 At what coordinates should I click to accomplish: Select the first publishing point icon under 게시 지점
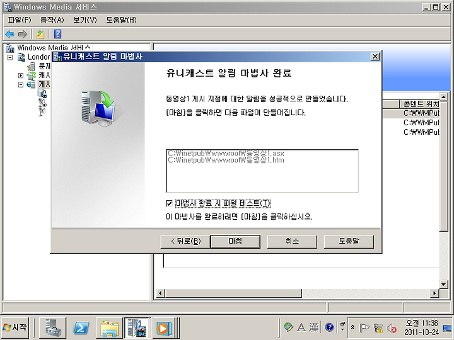coord(42,93)
